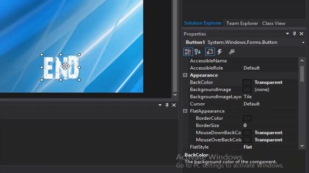Screen dimensions: 309x173
Task: Click the AccessibleRole value Default
Action: tap(252, 68)
